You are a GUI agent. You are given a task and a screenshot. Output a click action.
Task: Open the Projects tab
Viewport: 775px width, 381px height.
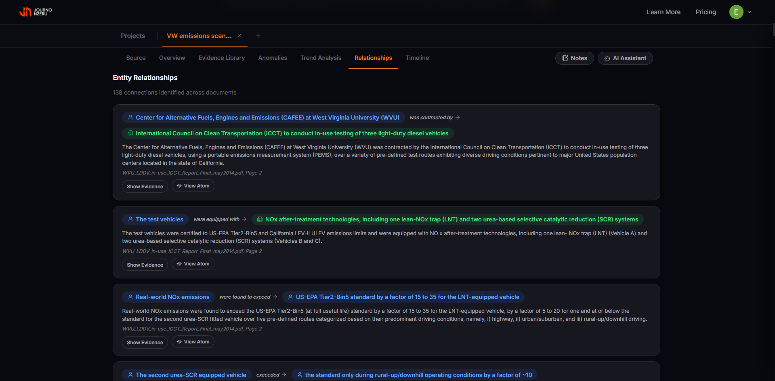click(x=133, y=36)
